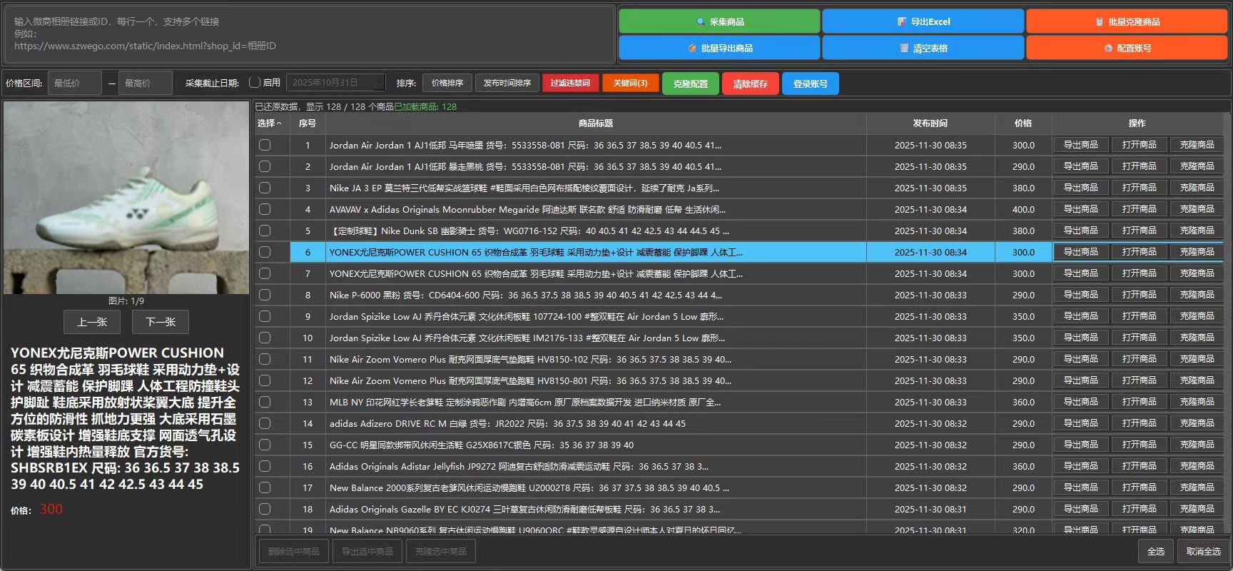This screenshot has width=1233, height=571.
Task: Check the checkbox for row 3 Nike JA 3
Action: tap(265, 188)
